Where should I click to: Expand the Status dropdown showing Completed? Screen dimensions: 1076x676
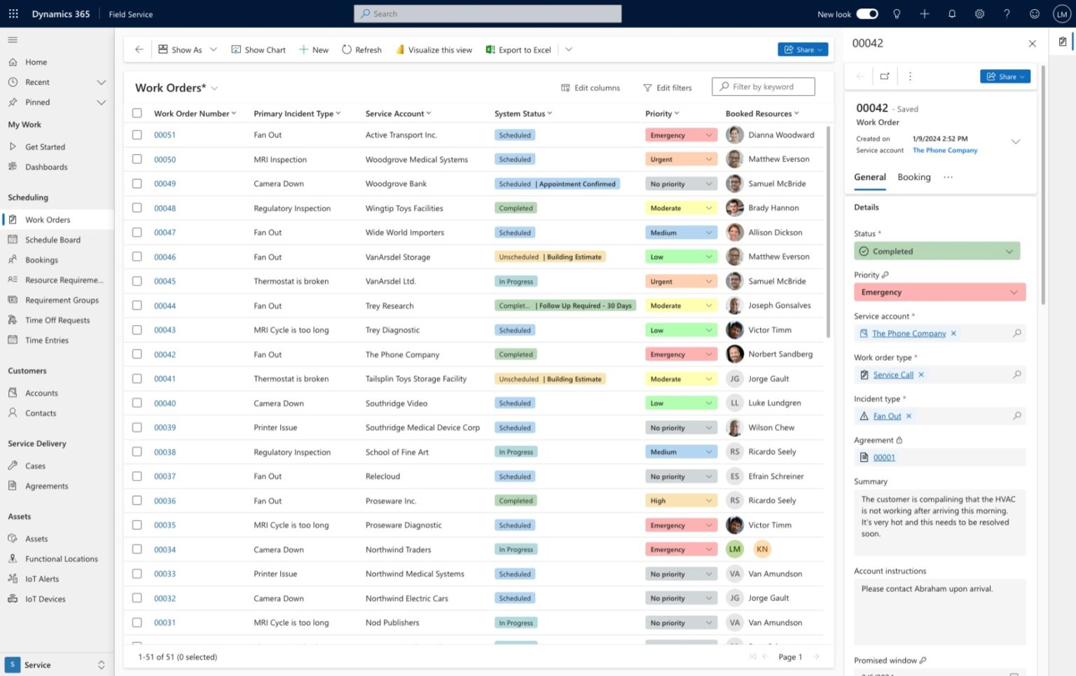tap(1009, 251)
